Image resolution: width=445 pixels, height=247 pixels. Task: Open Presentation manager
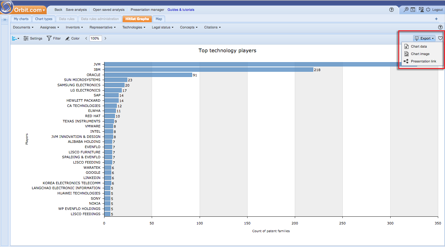147,10
